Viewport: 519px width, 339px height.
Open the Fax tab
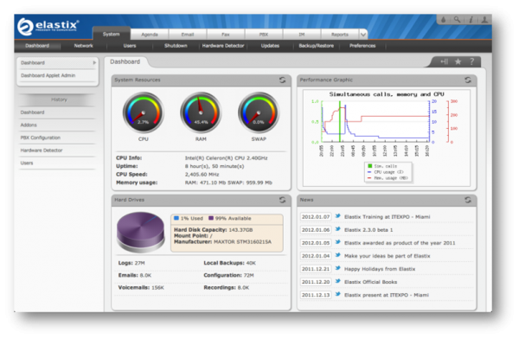pyautogui.click(x=226, y=35)
